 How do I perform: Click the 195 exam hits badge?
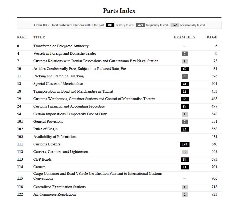[x=185, y=144]
